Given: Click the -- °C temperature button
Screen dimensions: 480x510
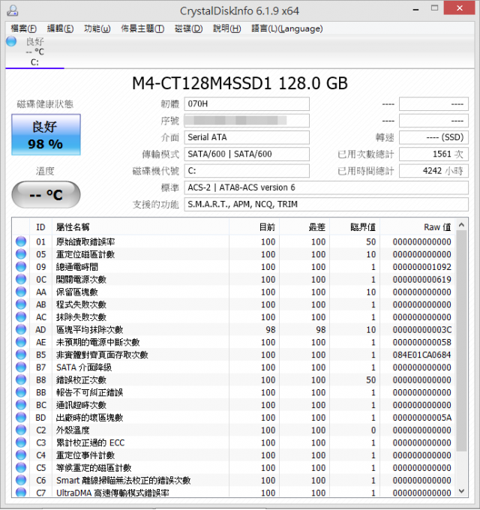Looking at the screenshot, I should tap(46, 194).
